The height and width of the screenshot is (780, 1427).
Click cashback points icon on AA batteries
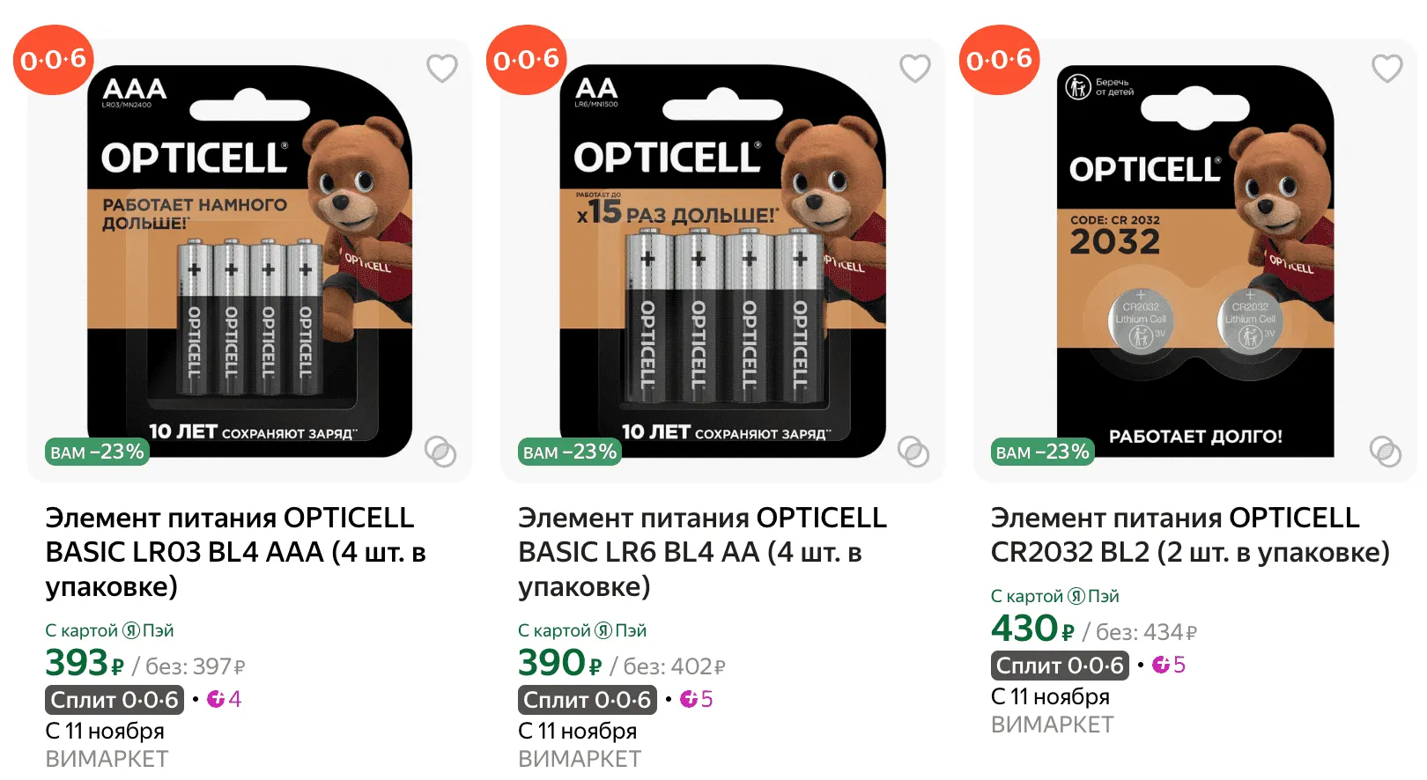point(688,699)
